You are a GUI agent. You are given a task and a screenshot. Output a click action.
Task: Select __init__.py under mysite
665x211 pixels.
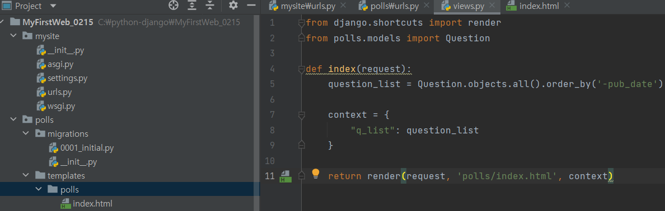[65, 50]
